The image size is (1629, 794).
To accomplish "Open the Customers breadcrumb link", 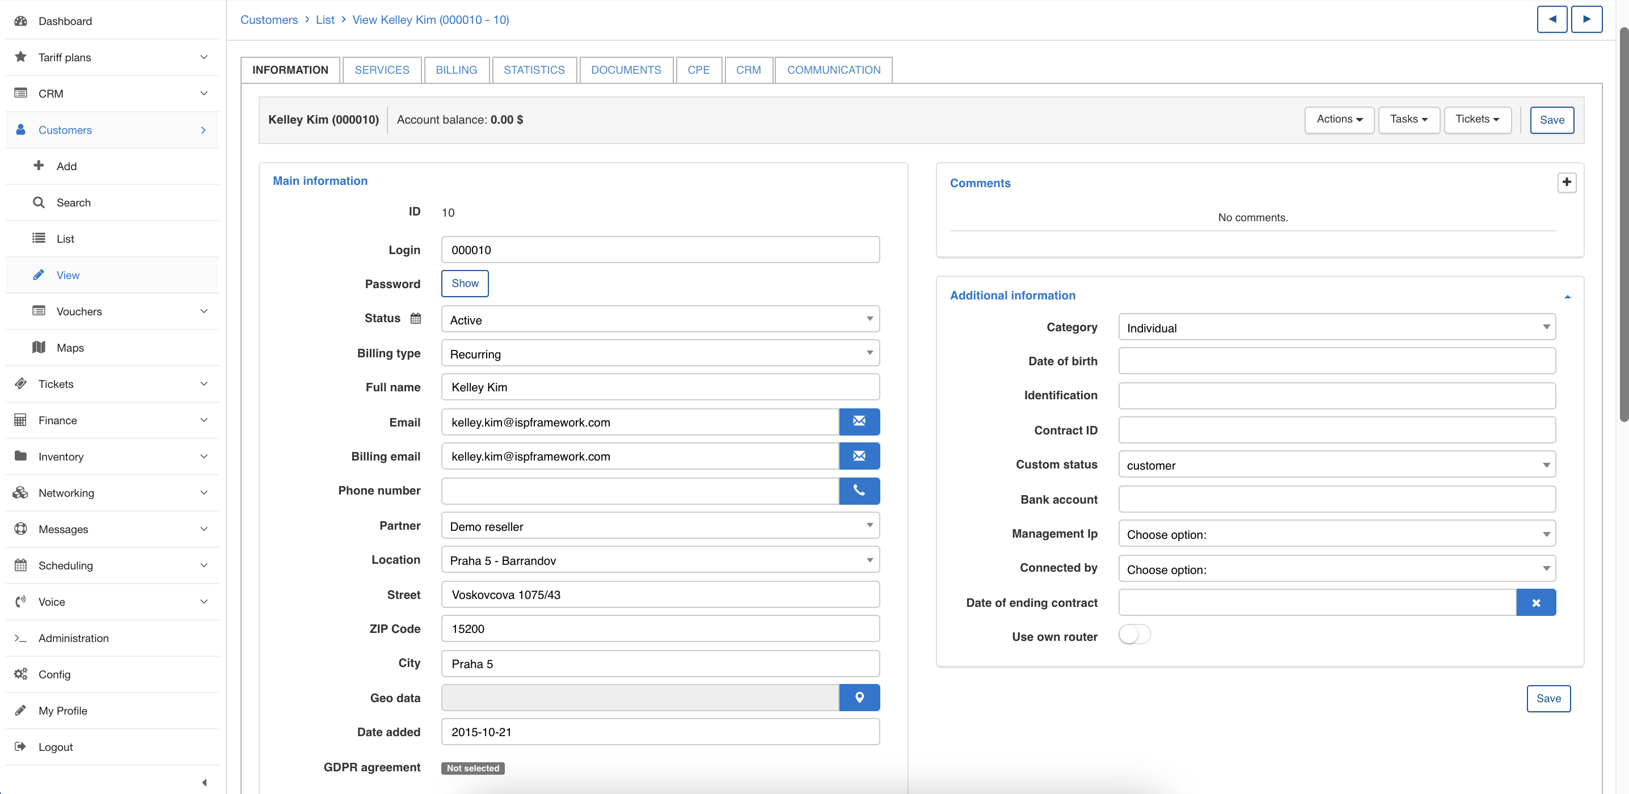I will pyautogui.click(x=269, y=20).
